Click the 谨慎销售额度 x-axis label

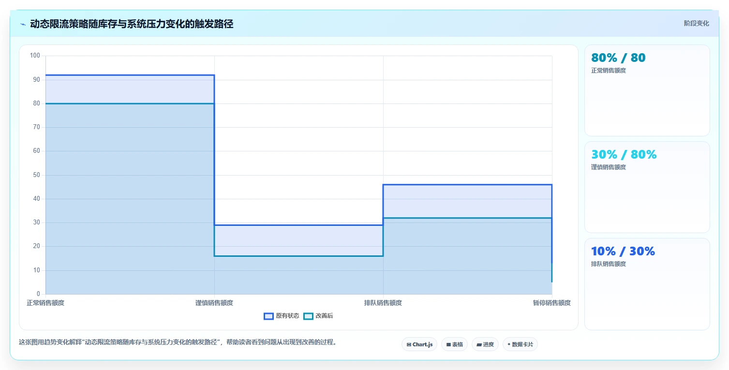[214, 303]
